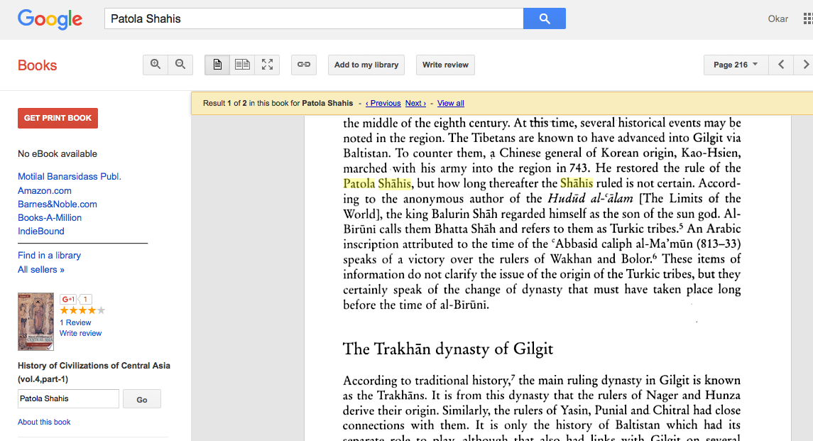Go to next page with right chevron
The width and height of the screenshot is (813, 441).
804,64
